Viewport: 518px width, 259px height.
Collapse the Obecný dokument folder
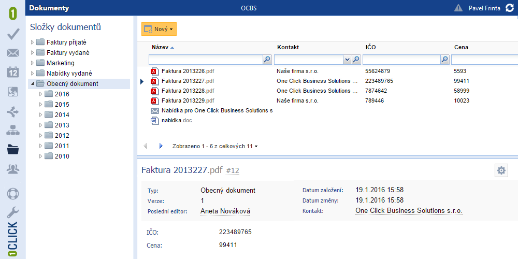(x=32, y=83)
